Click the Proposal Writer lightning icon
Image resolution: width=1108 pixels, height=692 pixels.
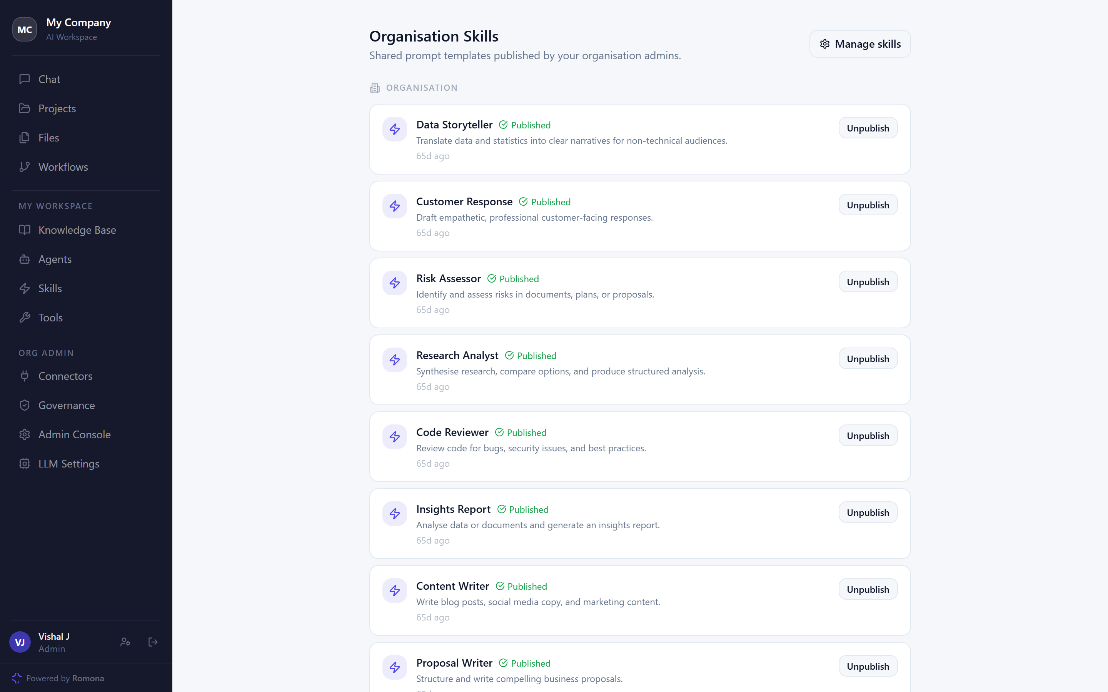click(395, 667)
